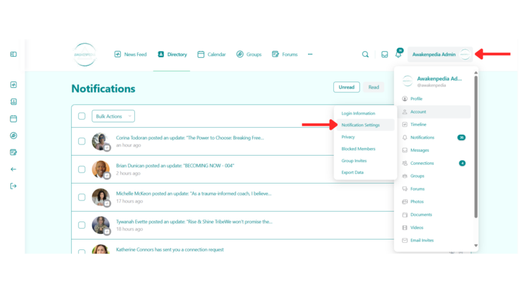
Task: Open the directory icon in left sidebar
Action: tap(13, 102)
